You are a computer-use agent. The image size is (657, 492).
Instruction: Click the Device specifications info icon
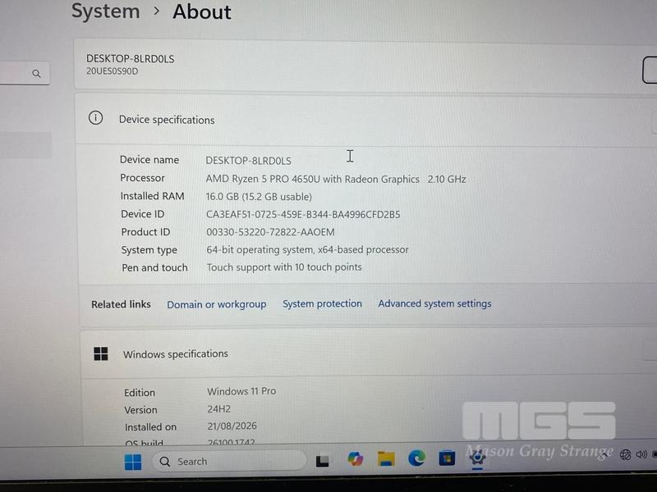[95, 118]
